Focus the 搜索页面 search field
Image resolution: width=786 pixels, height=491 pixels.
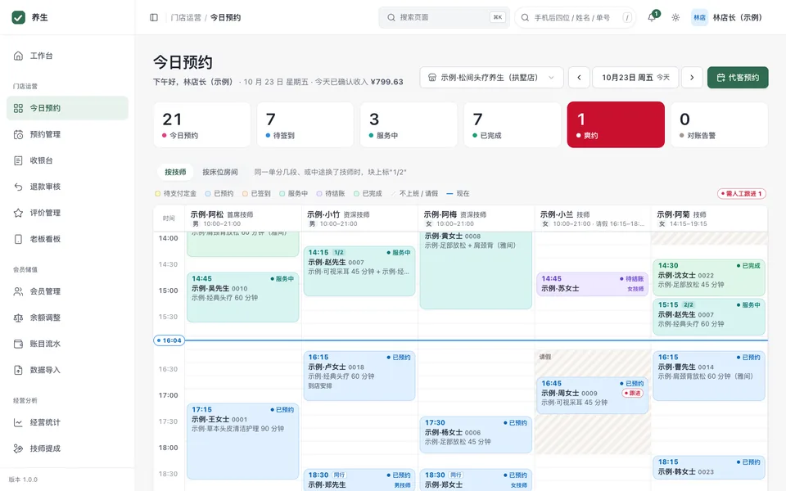[x=444, y=17]
